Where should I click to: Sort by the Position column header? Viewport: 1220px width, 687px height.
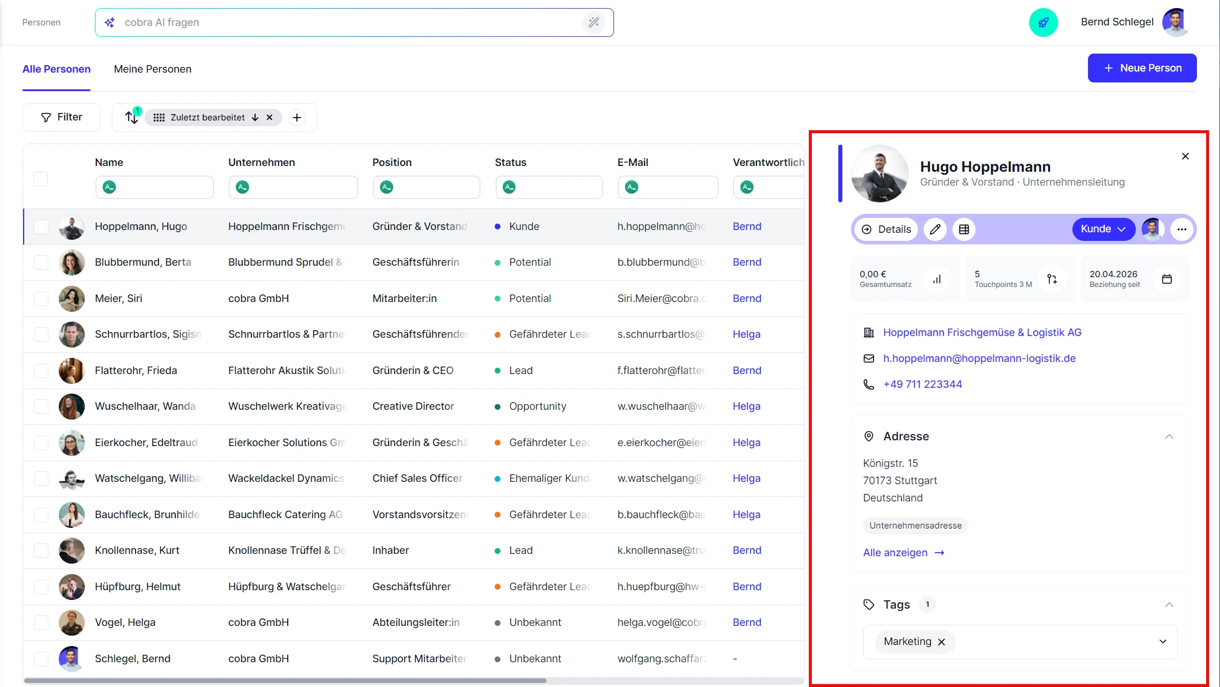[x=392, y=163]
